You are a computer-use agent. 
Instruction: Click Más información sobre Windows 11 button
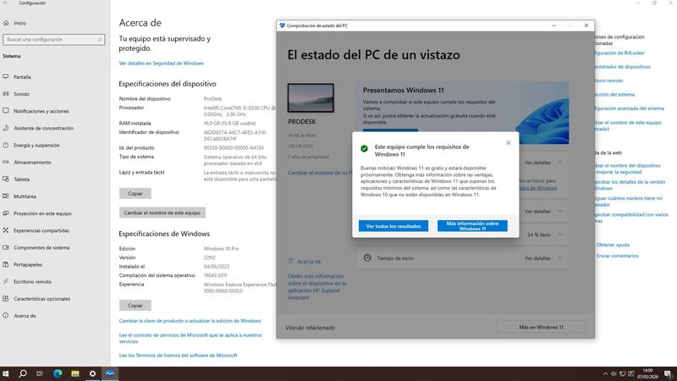tap(472, 226)
